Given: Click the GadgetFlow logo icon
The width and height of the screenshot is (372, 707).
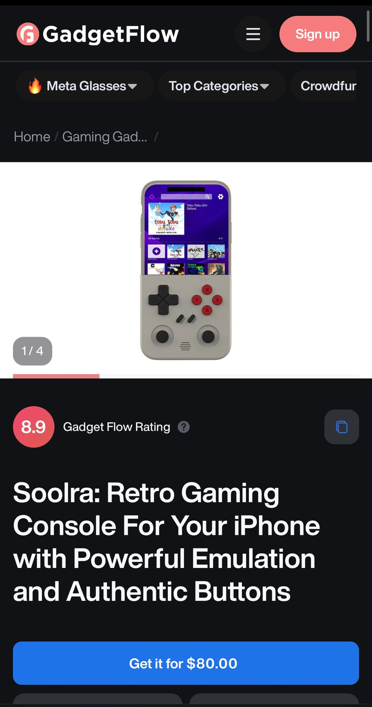Looking at the screenshot, I should [x=27, y=34].
